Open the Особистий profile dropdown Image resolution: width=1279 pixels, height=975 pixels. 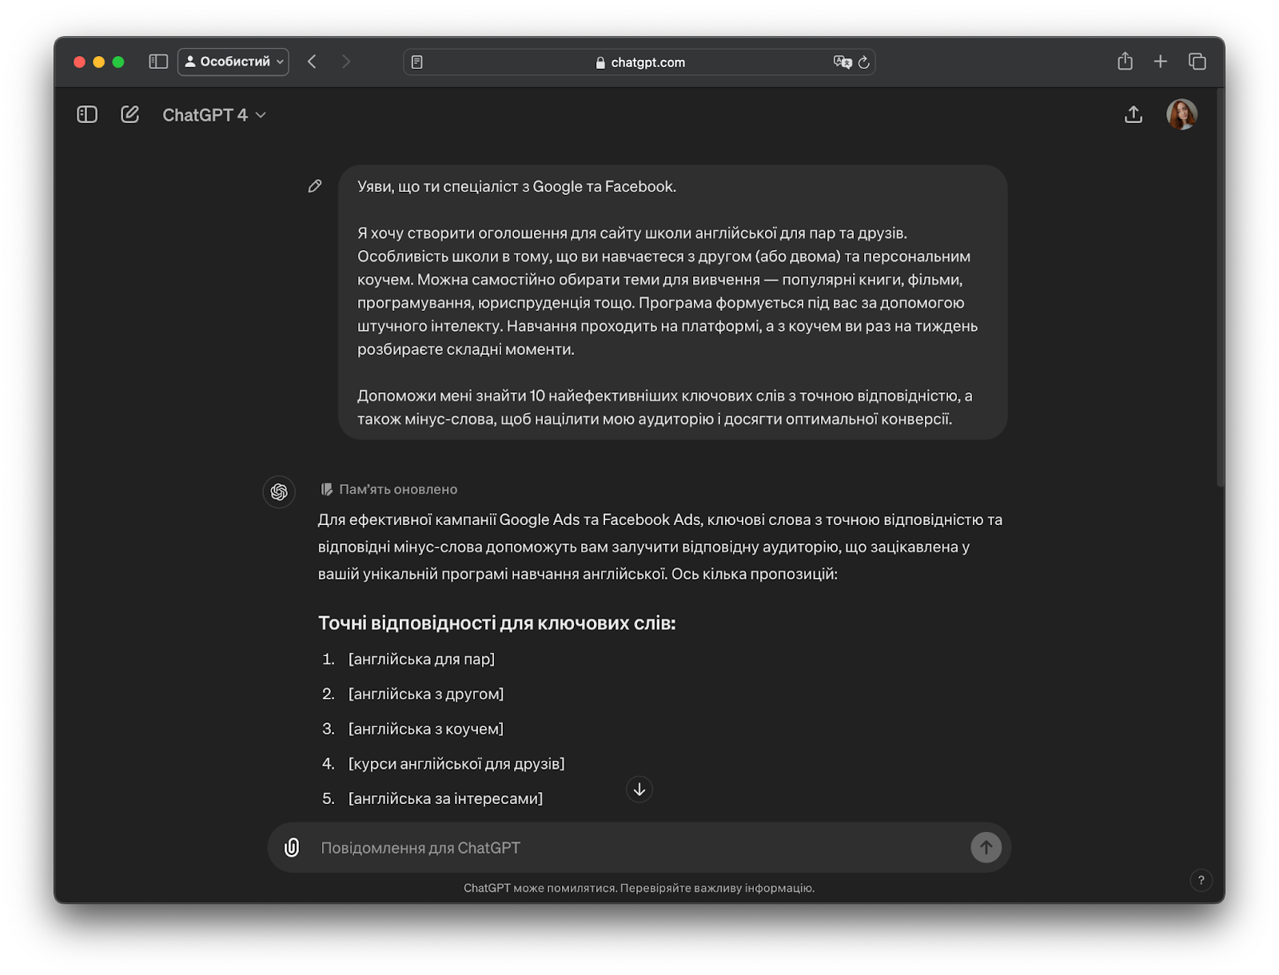(233, 62)
